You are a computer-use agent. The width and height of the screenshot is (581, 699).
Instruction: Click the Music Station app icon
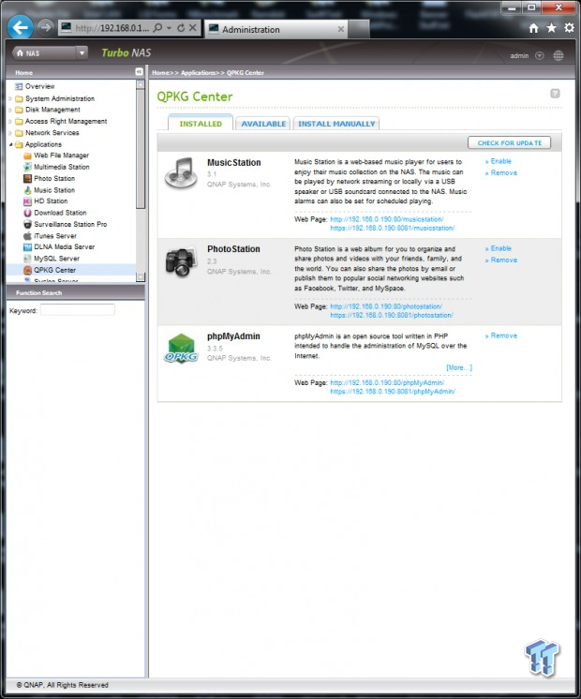point(181,174)
